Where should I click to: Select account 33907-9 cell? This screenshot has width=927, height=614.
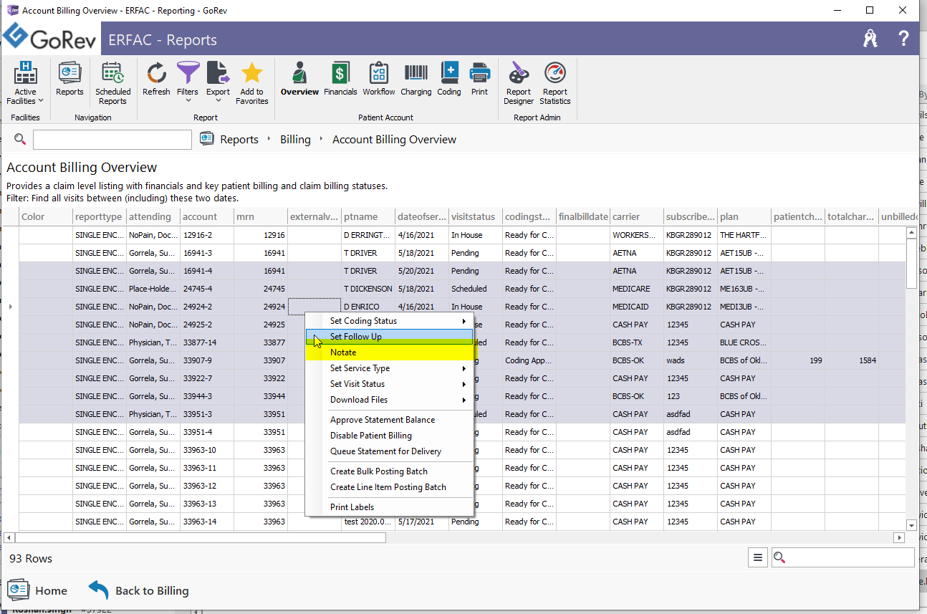[207, 360]
